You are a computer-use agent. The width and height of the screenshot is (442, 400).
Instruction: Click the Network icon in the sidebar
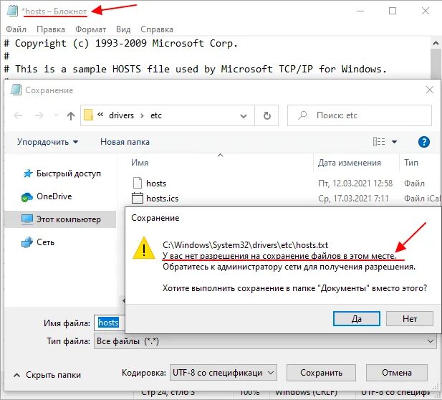tap(27, 242)
